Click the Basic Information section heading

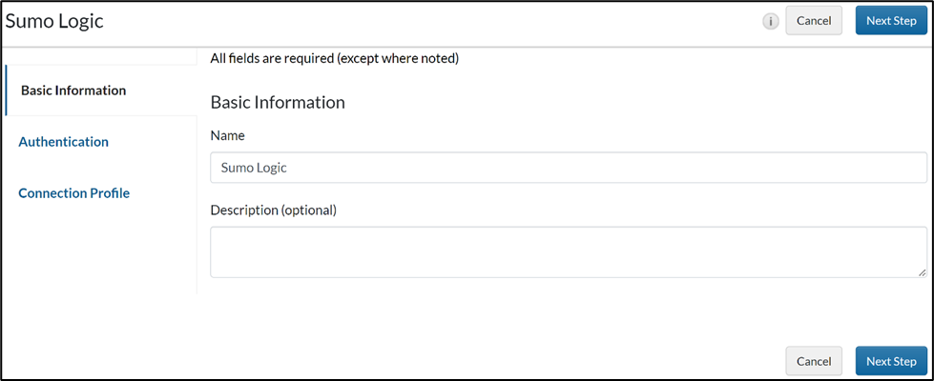(x=277, y=102)
